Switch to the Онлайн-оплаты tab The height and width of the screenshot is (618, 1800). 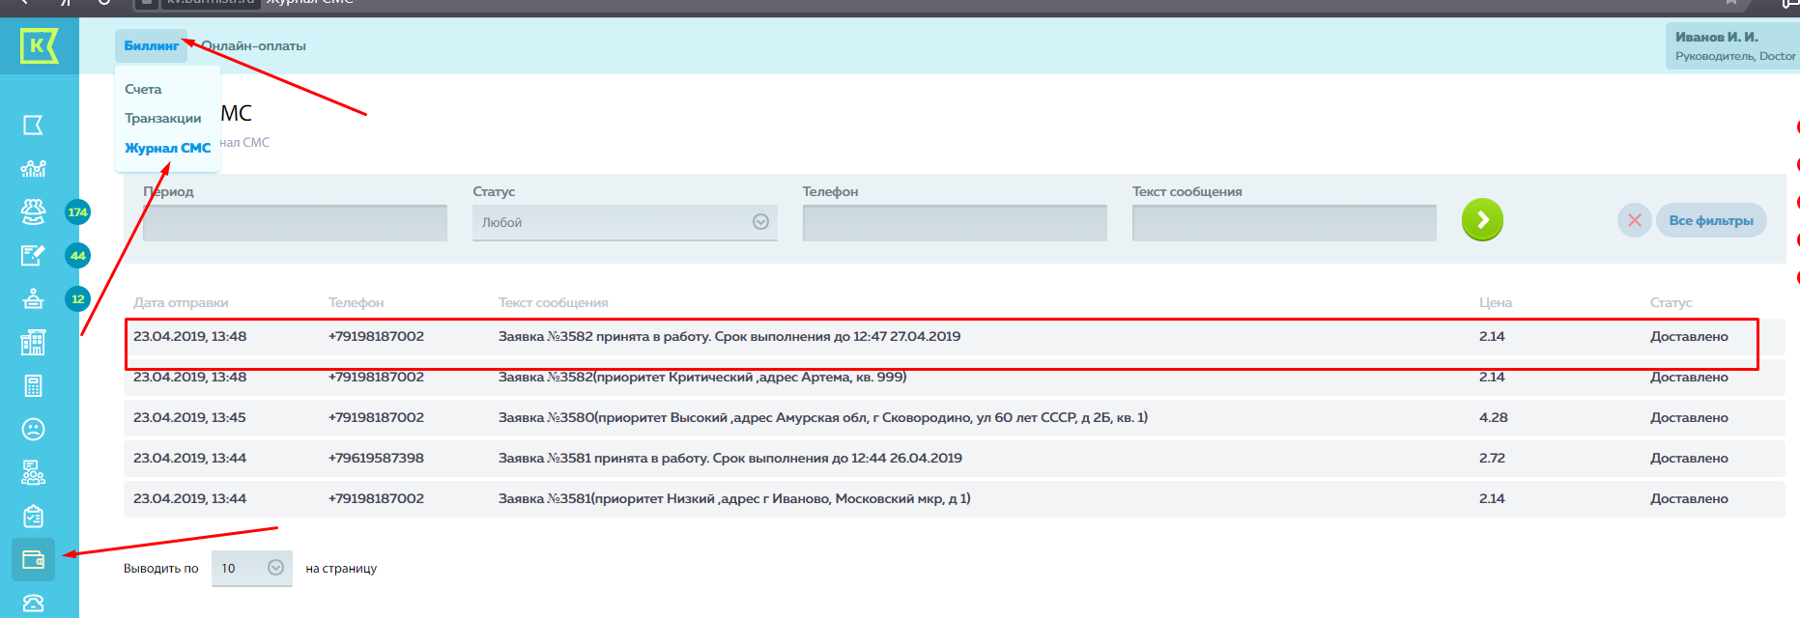pyautogui.click(x=255, y=45)
